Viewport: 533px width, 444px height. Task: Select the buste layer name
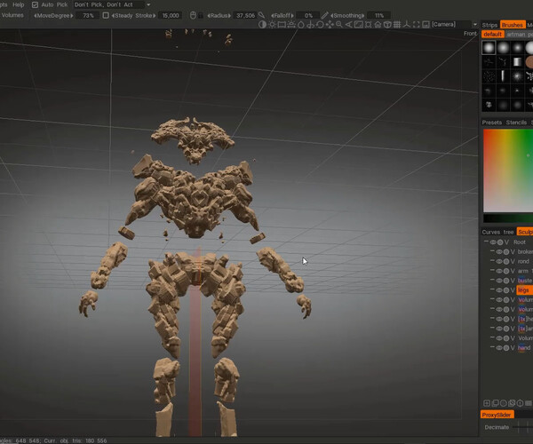(525, 281)
